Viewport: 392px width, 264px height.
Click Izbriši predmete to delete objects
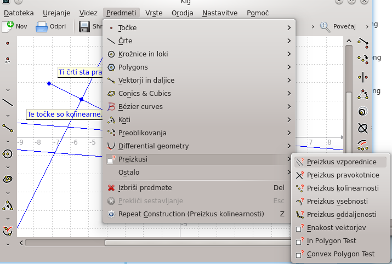coord(145,187)
